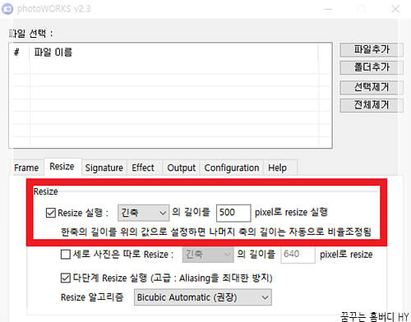Click the photoWORKS app icon in title bar
This screenshot has width=411, height=322.
7,9
